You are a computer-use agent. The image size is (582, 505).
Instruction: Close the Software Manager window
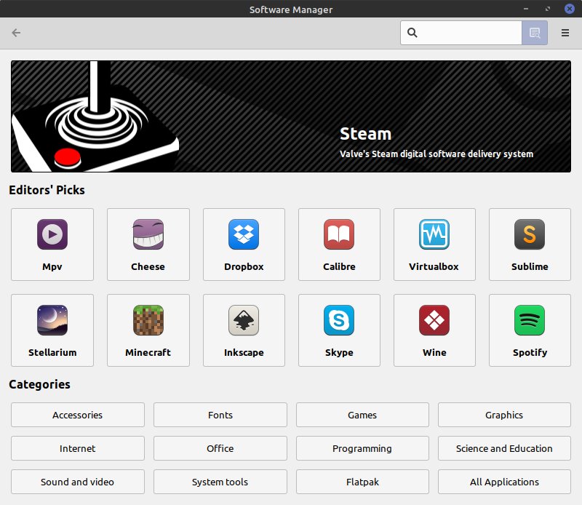point(570,9)
